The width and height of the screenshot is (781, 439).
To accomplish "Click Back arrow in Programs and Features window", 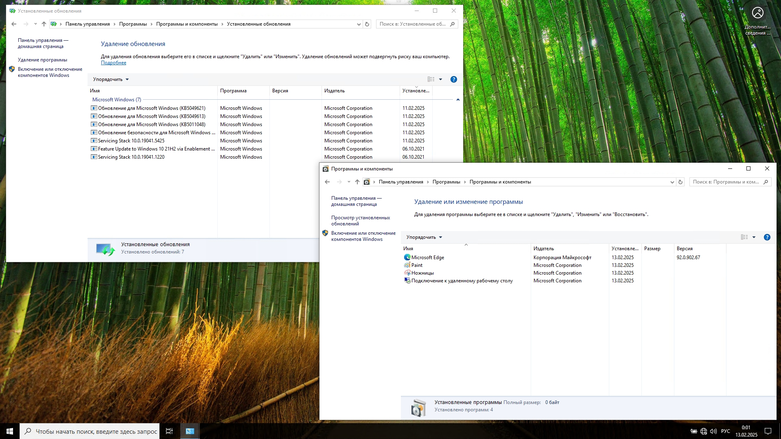I will click(x=327, y=182).
